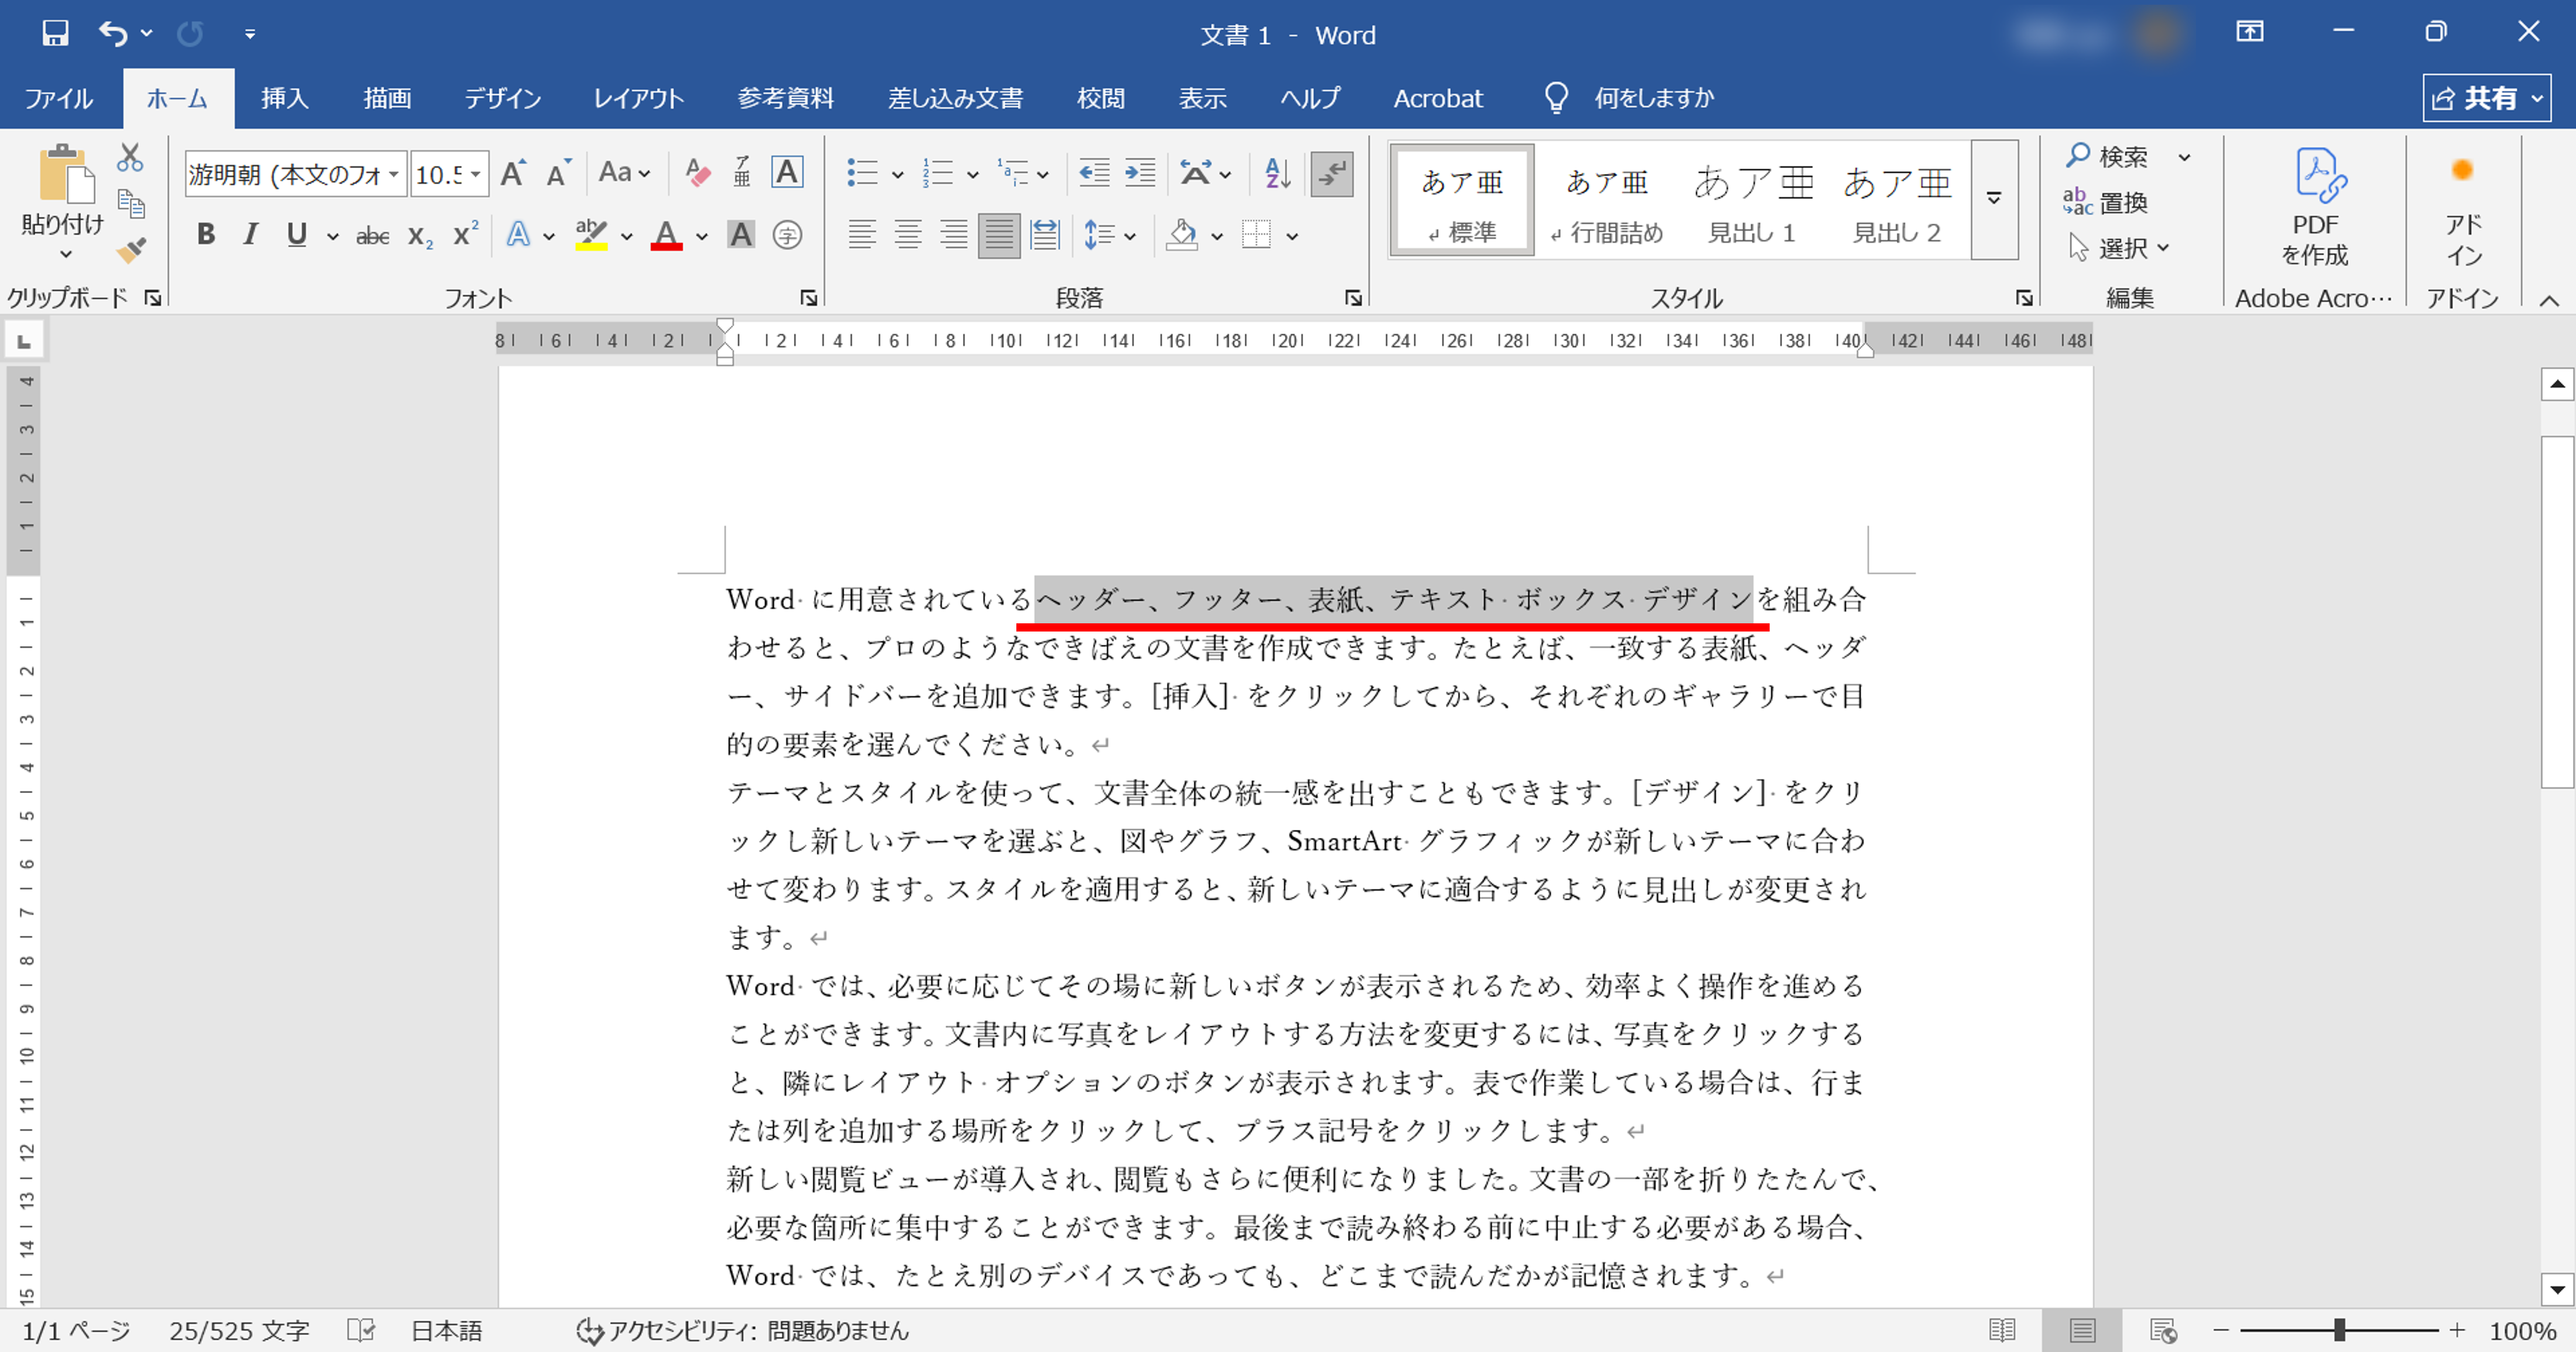This screenshot has width=2576, height=1352.
Task: Activate the format painter brush
Action: (131, 250)
